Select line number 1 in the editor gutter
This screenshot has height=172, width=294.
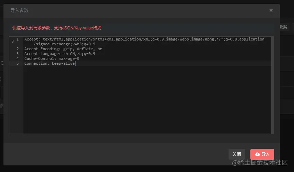17,39
